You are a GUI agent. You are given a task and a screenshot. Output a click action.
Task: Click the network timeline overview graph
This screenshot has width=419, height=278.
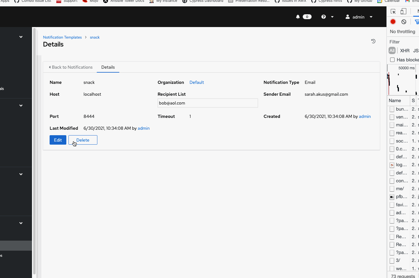(x=403, y=80)
